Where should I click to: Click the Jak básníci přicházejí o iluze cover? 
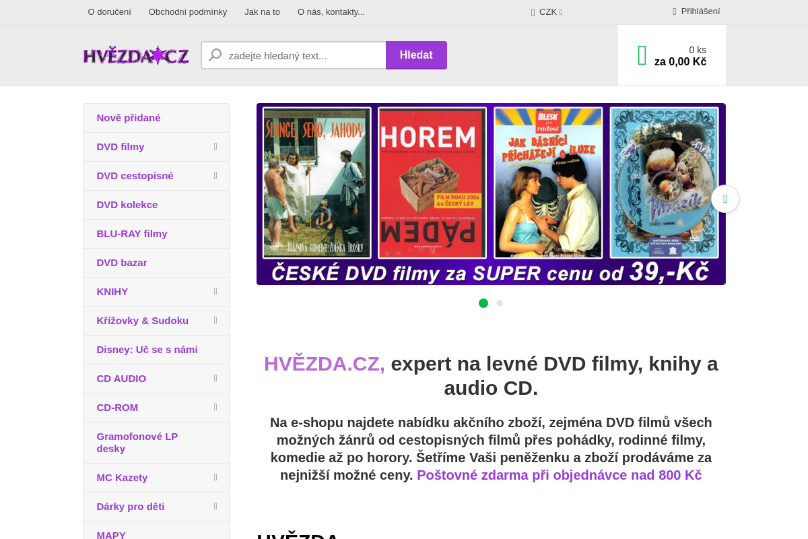click(x=548, y=183)
